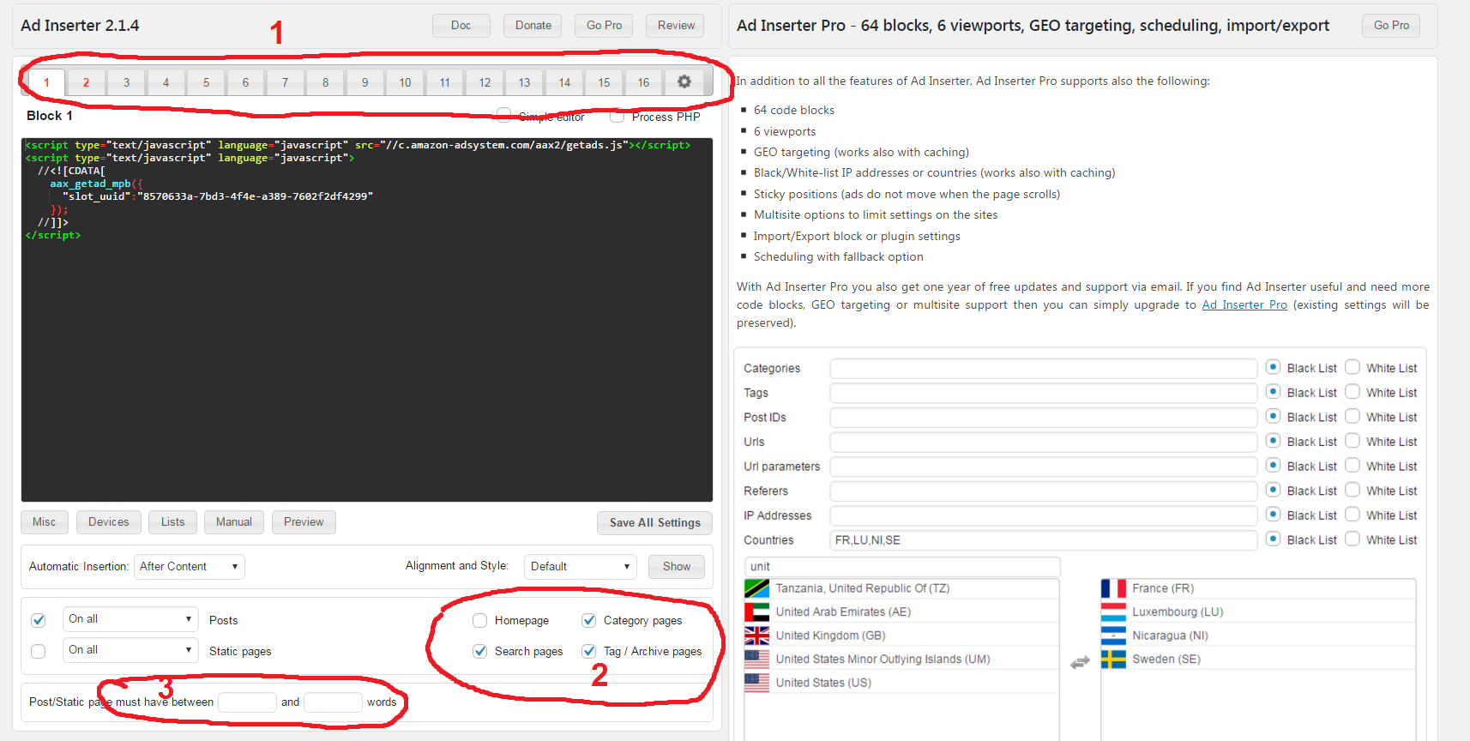Click the France flag icon

pos(1113,588)
